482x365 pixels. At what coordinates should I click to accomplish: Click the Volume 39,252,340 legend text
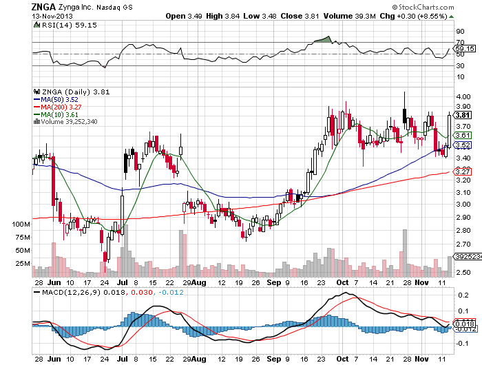pyautogui.click(x=69, y=121)
